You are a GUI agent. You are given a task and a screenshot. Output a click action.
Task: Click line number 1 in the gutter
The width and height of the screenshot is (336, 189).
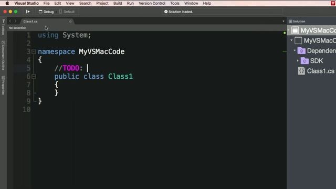click(28, 35)
